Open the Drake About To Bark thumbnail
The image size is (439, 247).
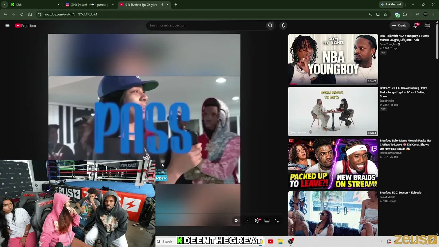(333, 111)
